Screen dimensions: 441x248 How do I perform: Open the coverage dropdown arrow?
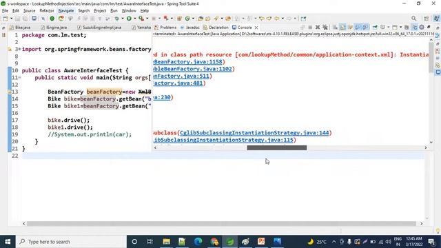(x=147, y=19)
